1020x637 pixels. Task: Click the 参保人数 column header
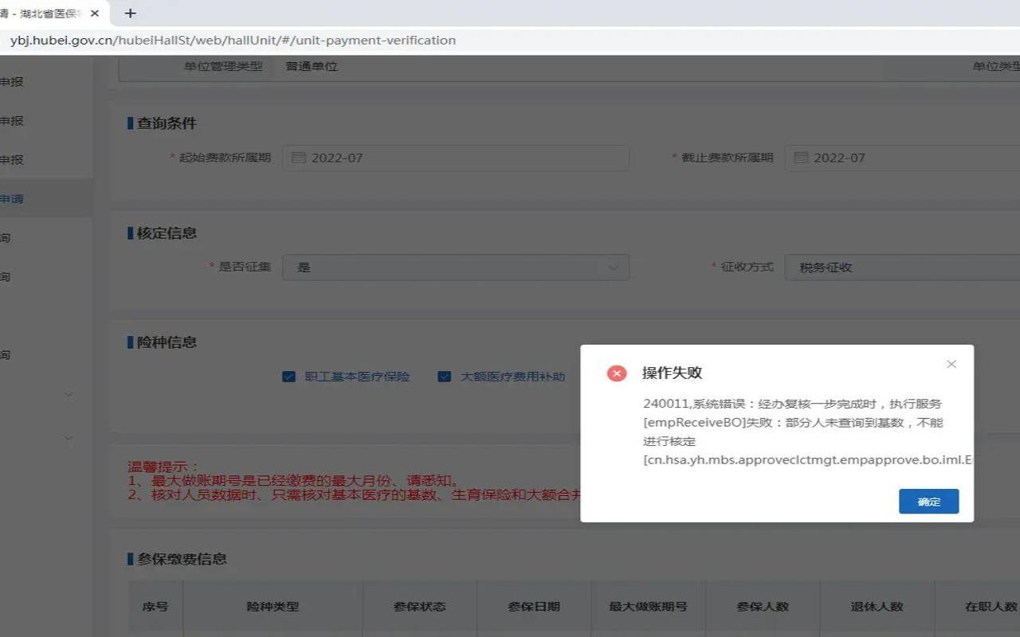pyautogui.click(x=763, y=606)
